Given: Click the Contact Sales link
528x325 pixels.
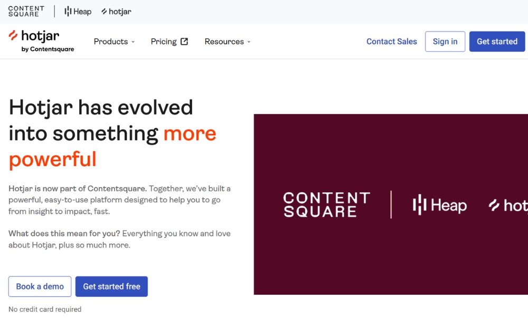Looking at the screenshot, I should (392, 41).
